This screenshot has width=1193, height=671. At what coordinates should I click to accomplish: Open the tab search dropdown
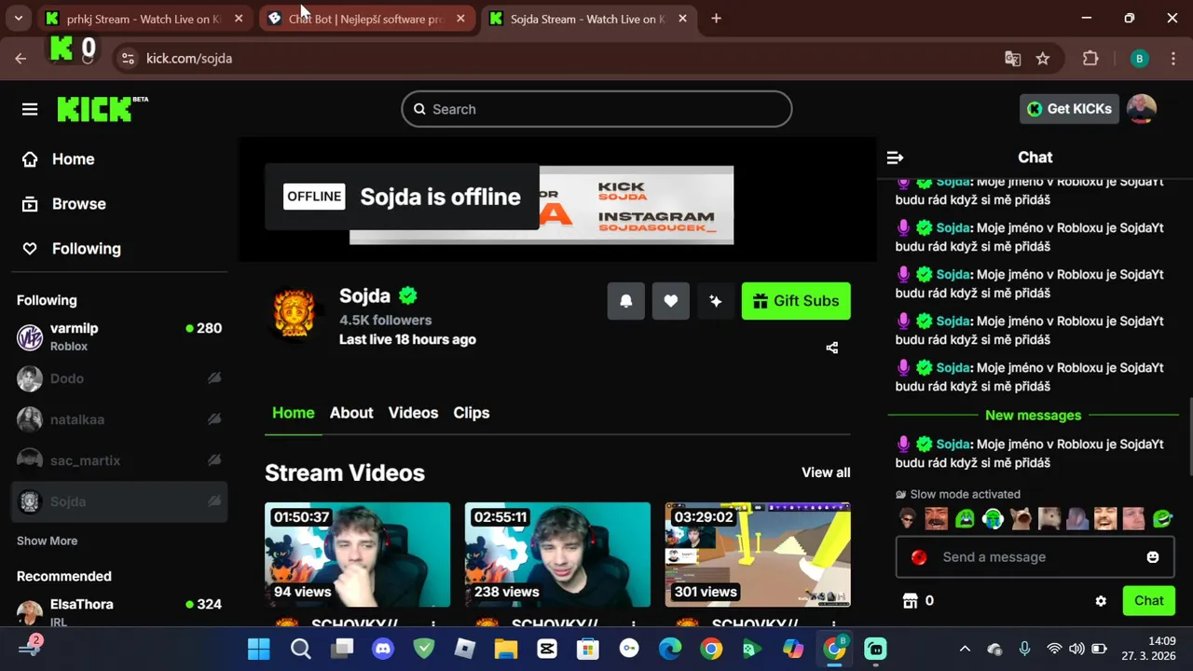(19, 19)
